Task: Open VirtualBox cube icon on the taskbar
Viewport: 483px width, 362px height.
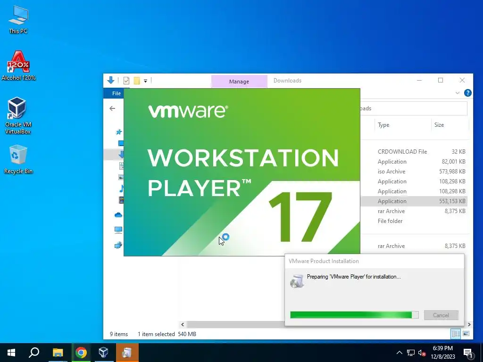Action: pyautogui.click(x=103, y=353)
